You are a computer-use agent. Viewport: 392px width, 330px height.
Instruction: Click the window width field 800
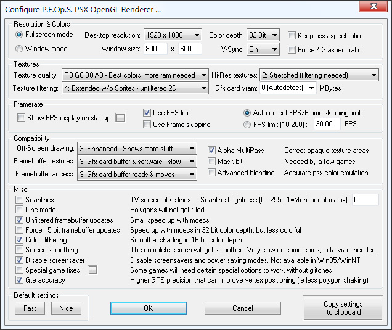155,49
